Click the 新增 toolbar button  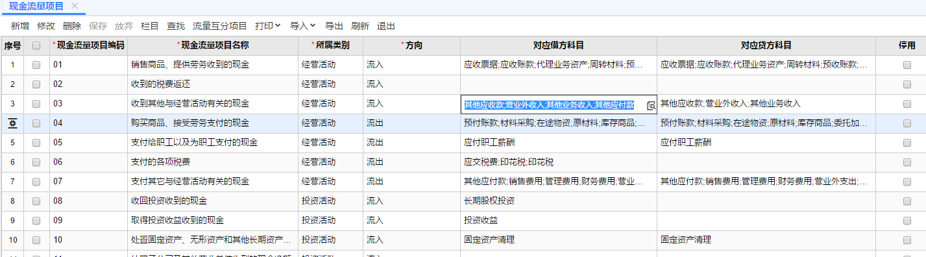click(x=20, y=26)
